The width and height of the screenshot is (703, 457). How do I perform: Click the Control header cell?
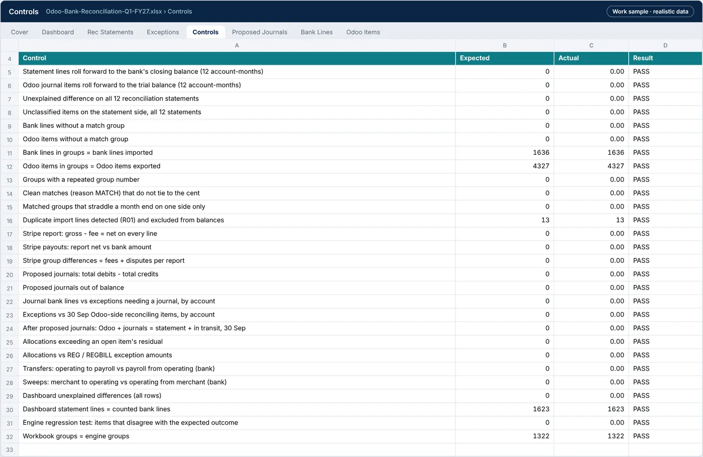[x=237, y=58]
